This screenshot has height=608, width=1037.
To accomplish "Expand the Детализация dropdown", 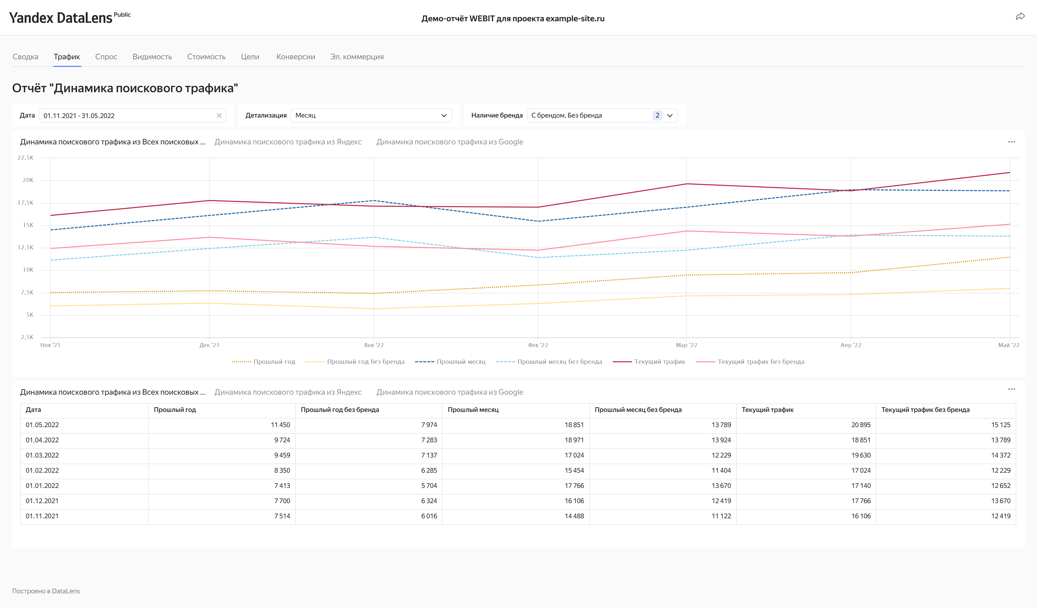I will pyautogui.click(x=371, y=116).
